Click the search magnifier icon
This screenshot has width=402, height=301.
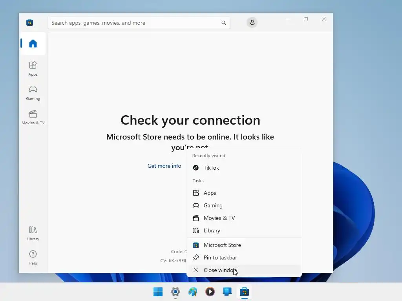(x=223, y=23)
